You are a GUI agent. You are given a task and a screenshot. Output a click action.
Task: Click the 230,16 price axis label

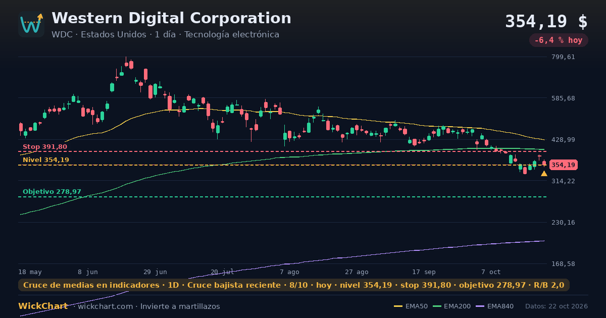tap(563, 223)
